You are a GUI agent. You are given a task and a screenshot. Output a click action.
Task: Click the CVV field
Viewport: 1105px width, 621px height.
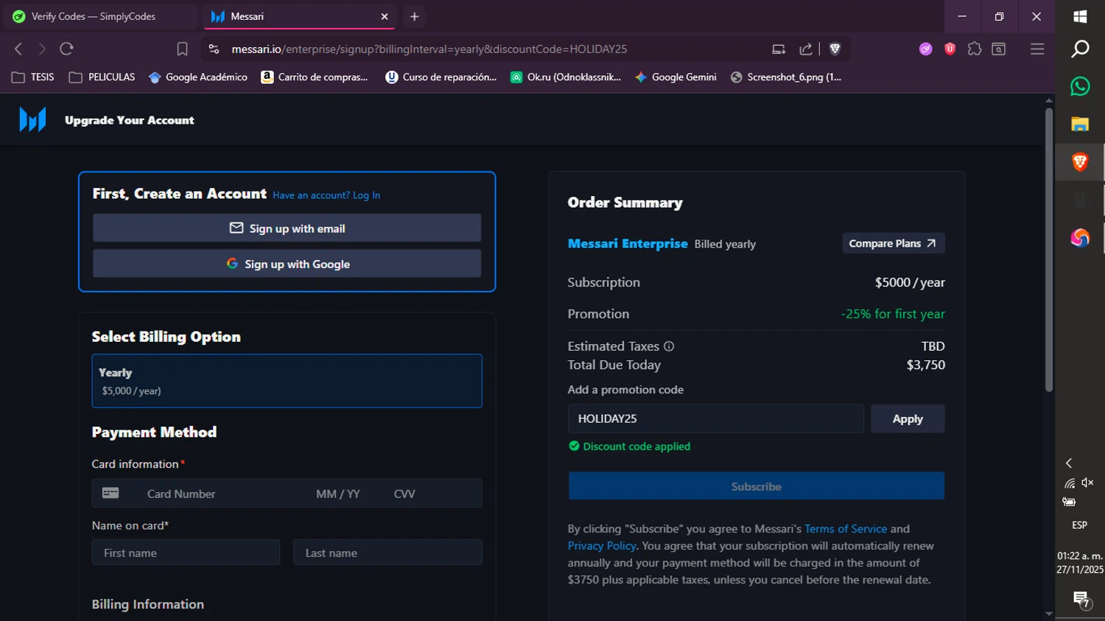[x=404, y=494]
